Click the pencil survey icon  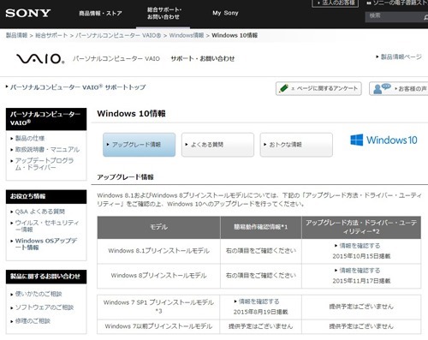[x=283, y=88]
